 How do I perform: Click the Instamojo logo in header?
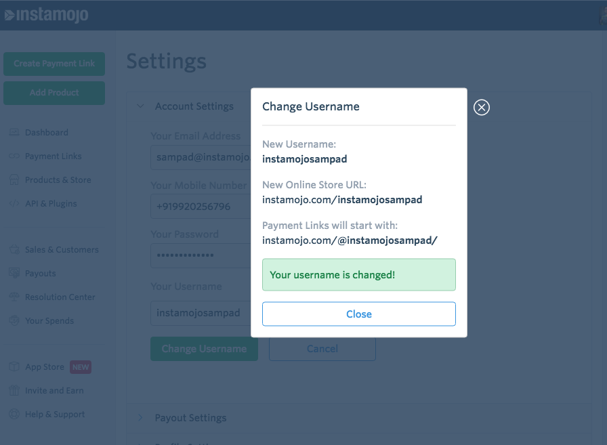pos(46,15)
